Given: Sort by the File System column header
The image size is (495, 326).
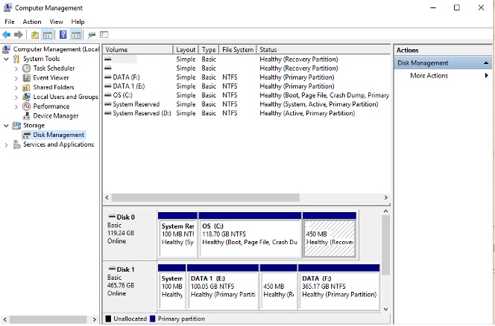Looking at the screenshot, I should [x=238, y=50].
